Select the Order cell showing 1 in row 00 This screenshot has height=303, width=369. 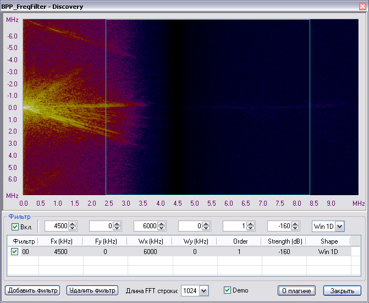240,252
